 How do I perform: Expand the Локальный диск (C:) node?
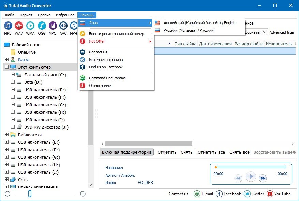coord(13,75)
